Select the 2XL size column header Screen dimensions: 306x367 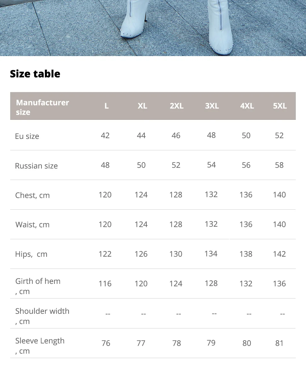coord(177,106)
